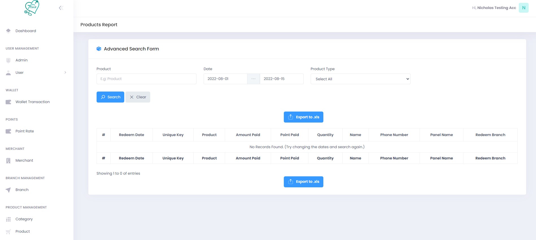Image resolution: width=536 pixels, height=240 pixels.
Task: Click the Category grid icon
Action: click(8, 219)
